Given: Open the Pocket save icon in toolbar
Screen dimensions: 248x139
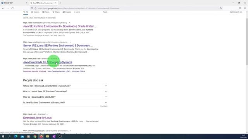Looking at the screenshot, I should coord(240,8).
